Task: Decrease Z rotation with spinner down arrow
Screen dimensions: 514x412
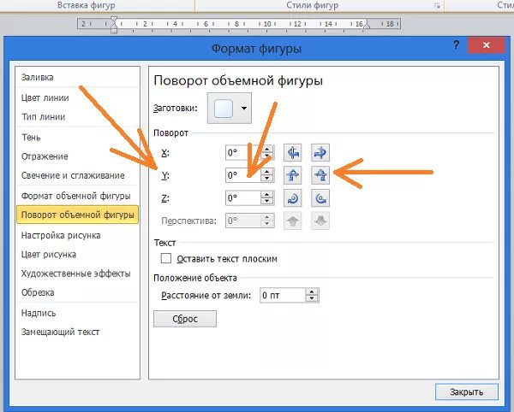Action: pyautogui.click(x=267, y=202)
